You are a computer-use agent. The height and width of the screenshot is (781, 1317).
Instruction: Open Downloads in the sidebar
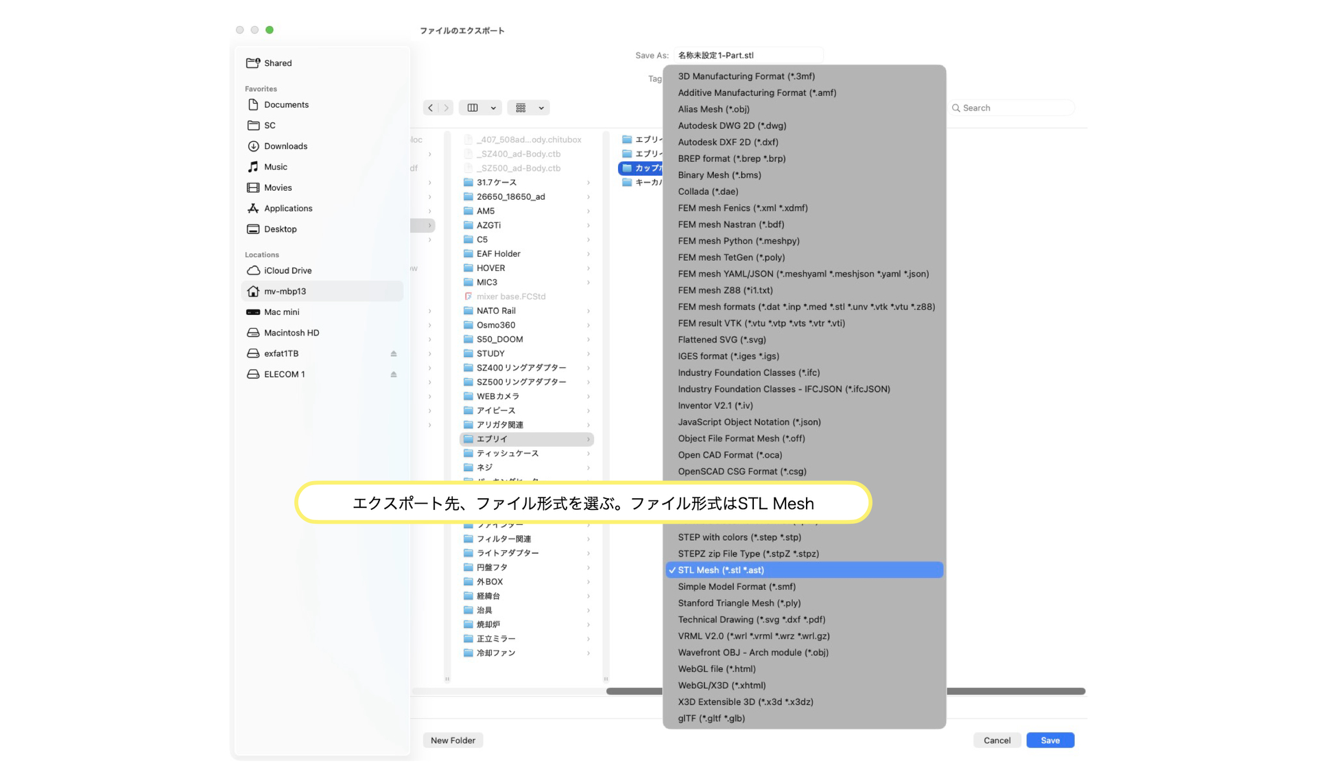(x=285, y=145)
